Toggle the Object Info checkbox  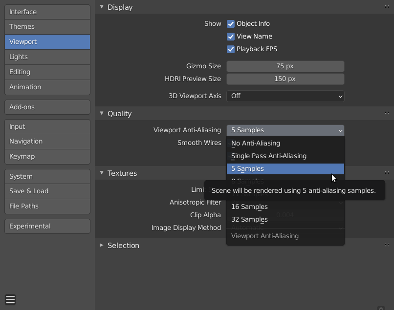(x=230, y=23)
